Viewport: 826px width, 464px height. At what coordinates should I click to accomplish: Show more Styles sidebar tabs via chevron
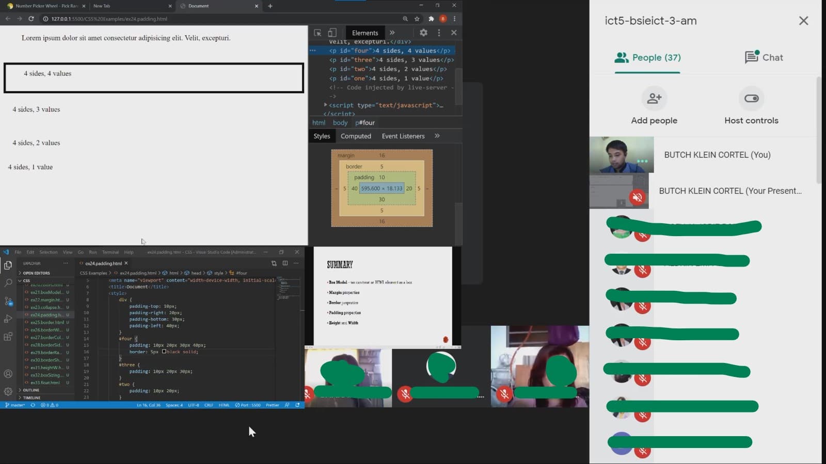coord(437,136)
